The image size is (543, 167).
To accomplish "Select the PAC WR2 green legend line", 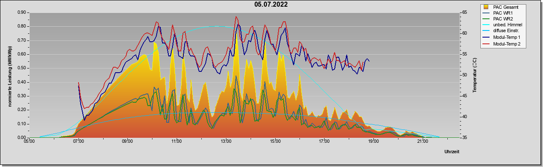I will [x=486, y=19].
